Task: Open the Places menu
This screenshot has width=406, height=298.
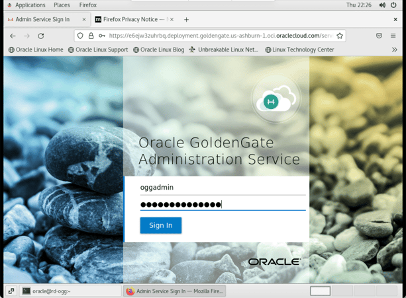Action: (62, 5)
